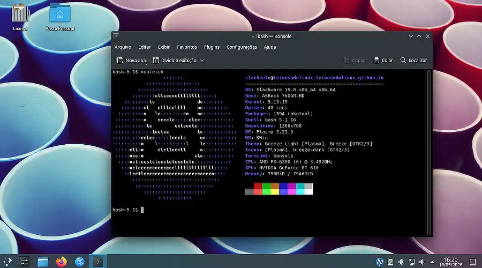Click the 'DE: Plasma 5.23.5' line
The height and width of the screenshot is (268, 482).
269,132
